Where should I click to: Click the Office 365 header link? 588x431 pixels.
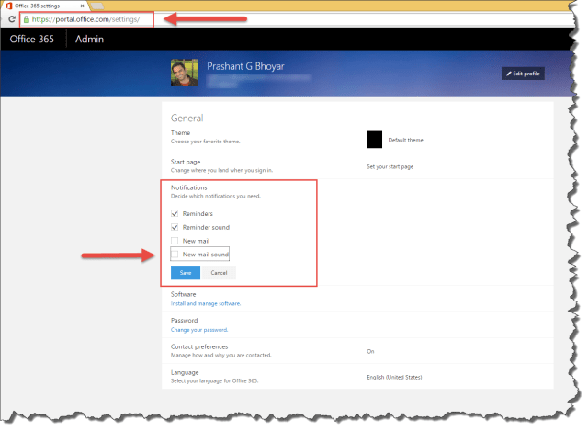[x=32, y=40]
